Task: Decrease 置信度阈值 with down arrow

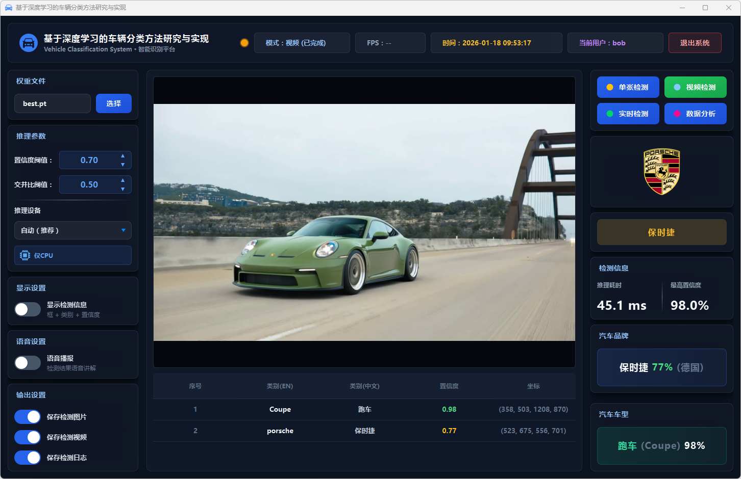Action: click(x=122, y=165)
